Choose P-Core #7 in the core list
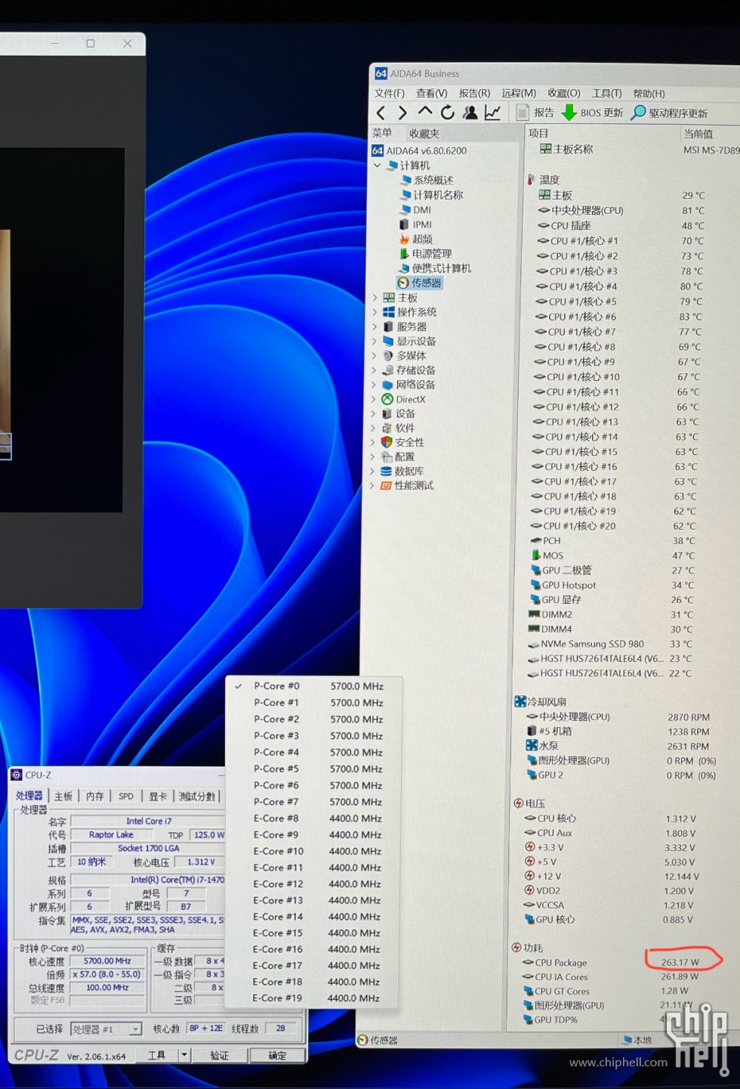The height and width of the screenshot is (1089, 740). (313, 802)
